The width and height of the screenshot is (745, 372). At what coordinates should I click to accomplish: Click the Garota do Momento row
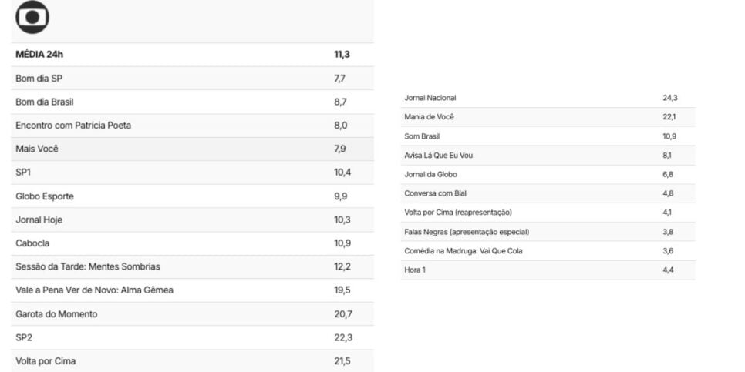[x=192, y=314]
